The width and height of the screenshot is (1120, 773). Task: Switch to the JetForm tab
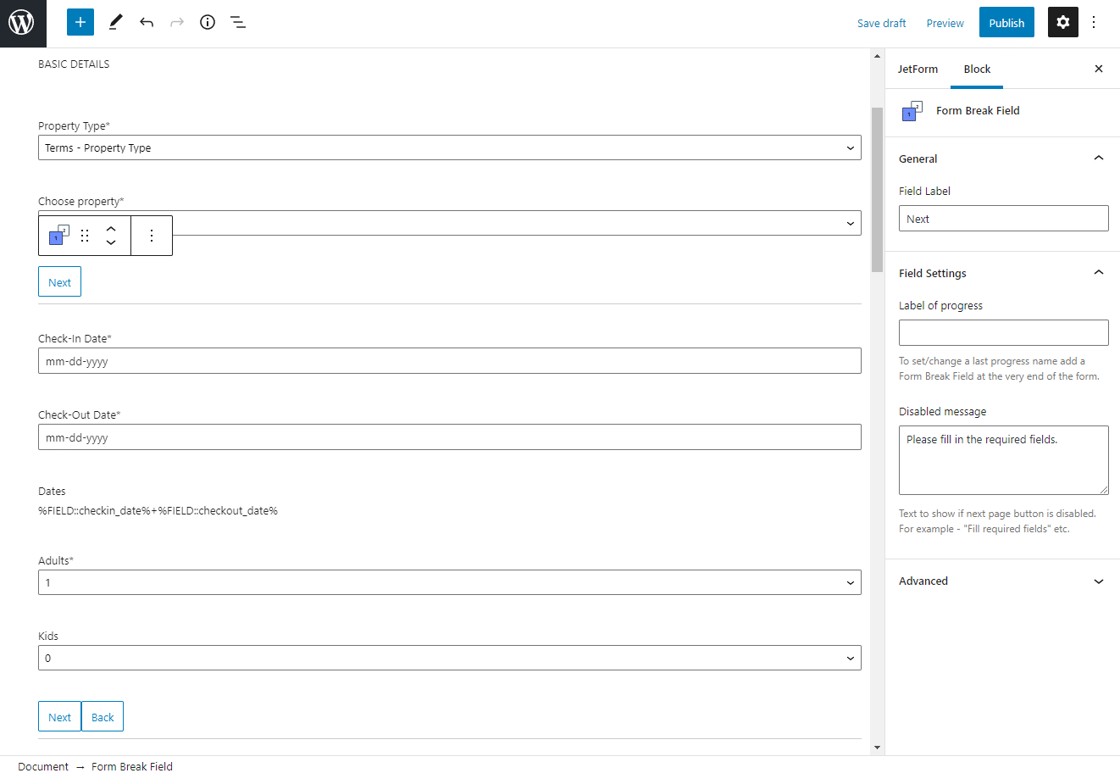[x=918, y=69]
